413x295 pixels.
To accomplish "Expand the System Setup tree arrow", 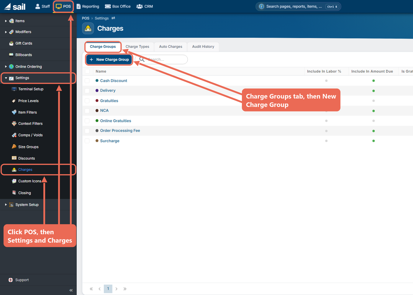I will pyautogui.click(x=6, y=204).
